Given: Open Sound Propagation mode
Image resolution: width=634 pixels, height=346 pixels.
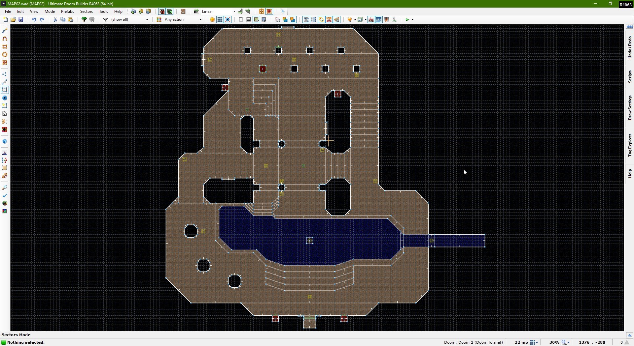Looking at the screenshot, I should click(x=5, y=122).
